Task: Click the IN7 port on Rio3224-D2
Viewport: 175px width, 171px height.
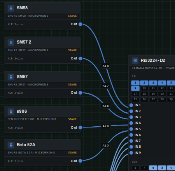Action: [x=131, y=141]
